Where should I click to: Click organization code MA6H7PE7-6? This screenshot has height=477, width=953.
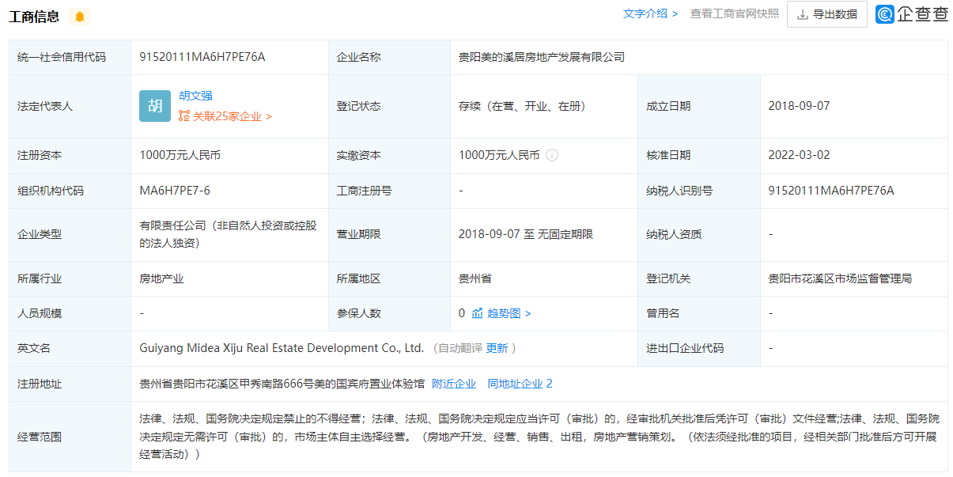(x=175, y=191)
